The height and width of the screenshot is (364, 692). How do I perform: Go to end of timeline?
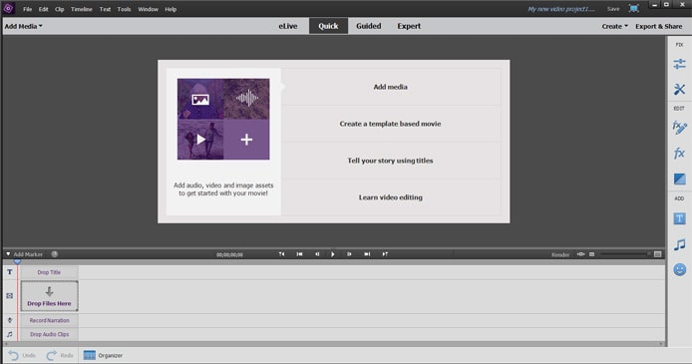[x=367, y=254]
